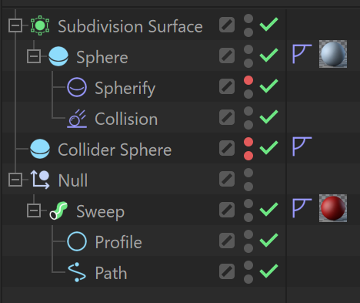The image size is (360, 303).
Task: Disable the Spherify green checkmark
Action: (268, 86)
